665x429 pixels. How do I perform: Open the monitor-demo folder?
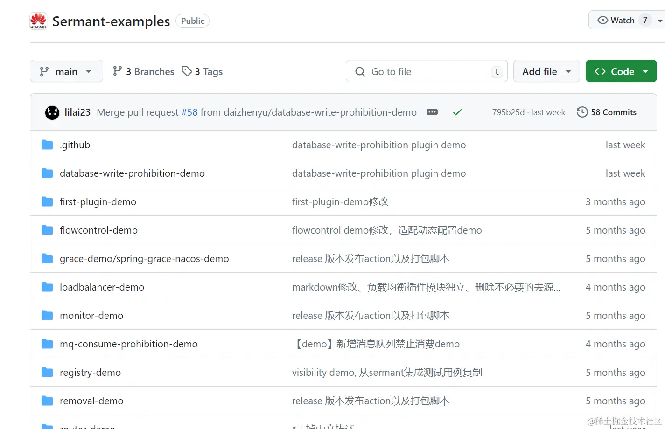point(91,316)
